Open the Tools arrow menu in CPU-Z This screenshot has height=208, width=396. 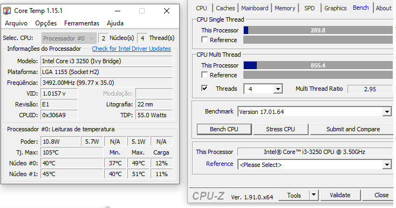pos(313,195)
